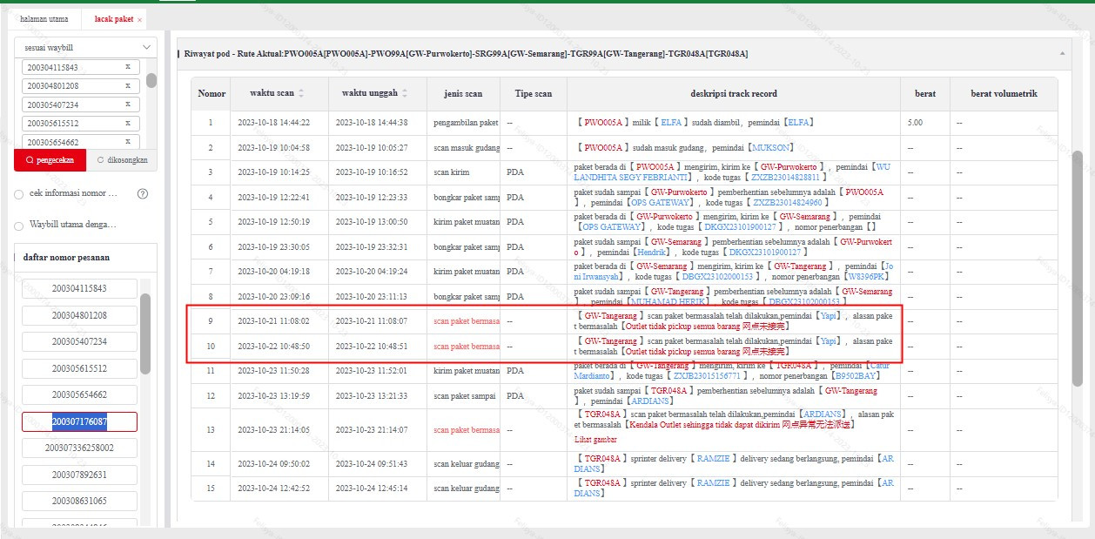Remove waybill 200304801208 with its x icon
The height and width of the screenshot is (539, 1095).
click(128, 85)
